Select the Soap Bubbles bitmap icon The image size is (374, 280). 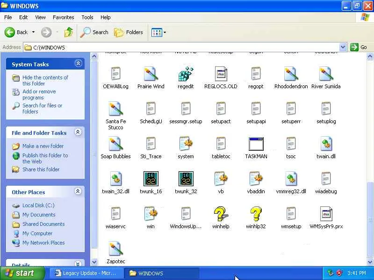tap(115, 144)
